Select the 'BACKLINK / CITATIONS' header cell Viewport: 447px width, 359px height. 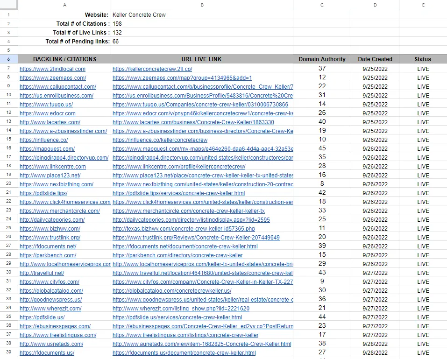pyautogui.click(x=65, y=59)
